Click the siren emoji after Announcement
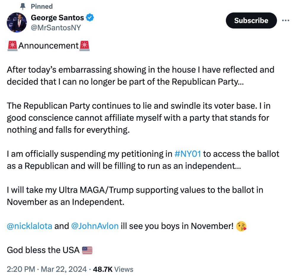The image size is (296, 276). pos(84,46)
